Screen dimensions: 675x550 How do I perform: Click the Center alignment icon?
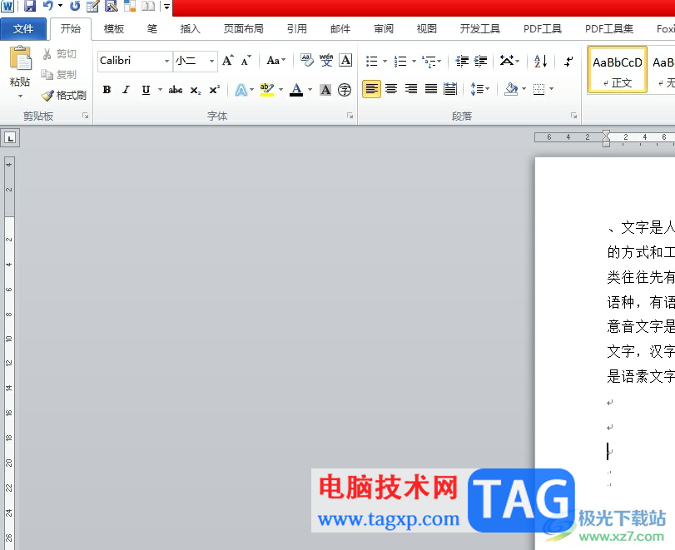(x=391, y=89)
